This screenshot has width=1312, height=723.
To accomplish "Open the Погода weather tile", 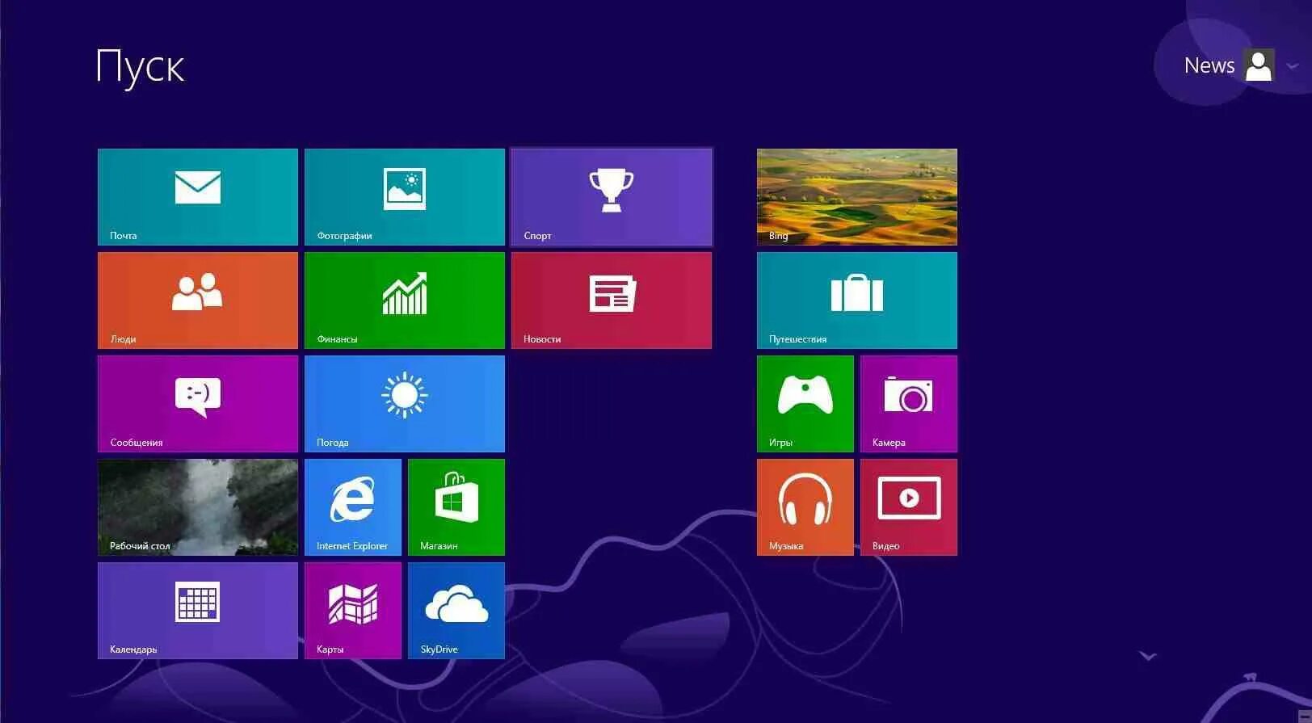I will (405, 404).
